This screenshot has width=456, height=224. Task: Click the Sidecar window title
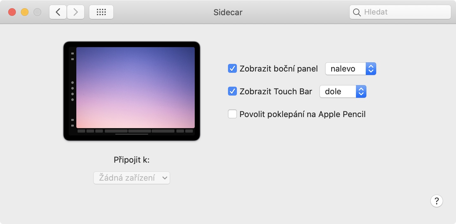[x=228, y=12]
